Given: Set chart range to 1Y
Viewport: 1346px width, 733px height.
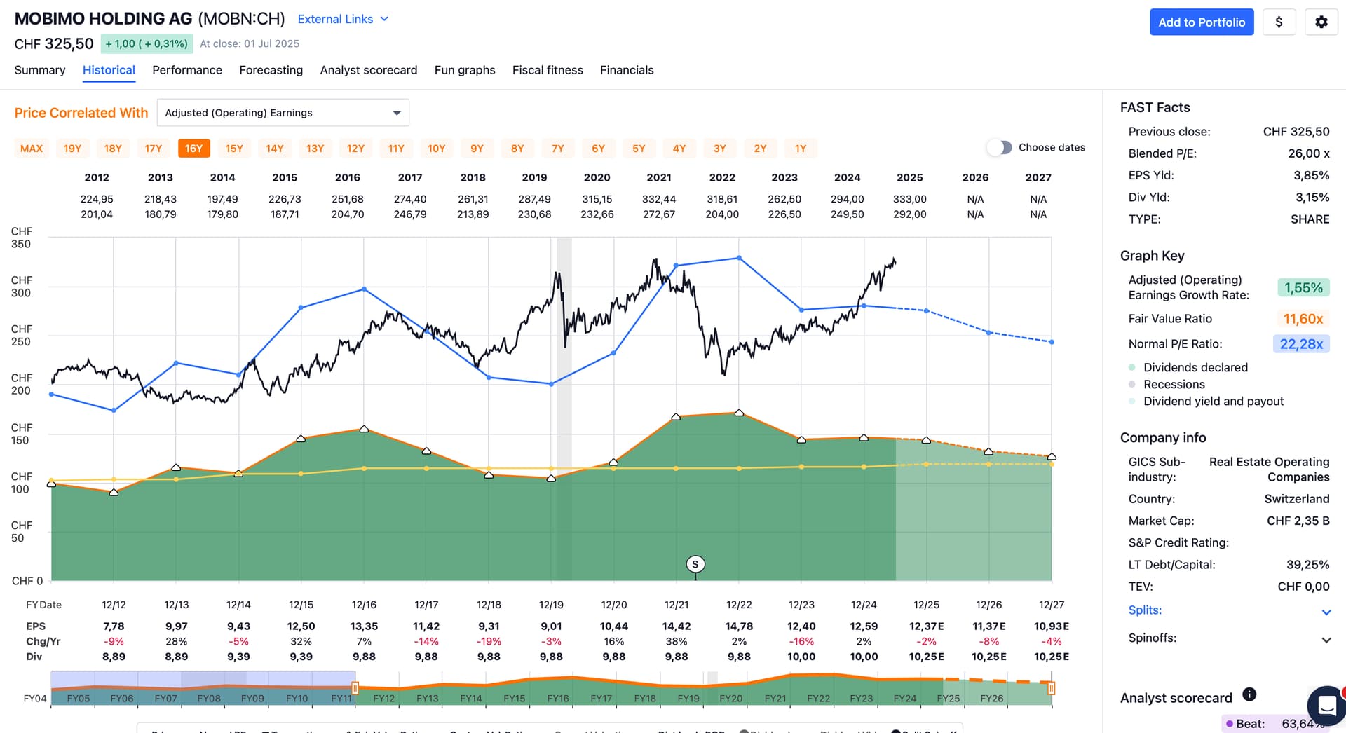Looking at the screenshot, I should [801, 149].
